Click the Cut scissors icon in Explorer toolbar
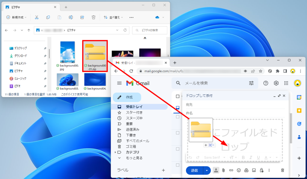The height and width of the screenshot is (179, 307). [37, 17]
